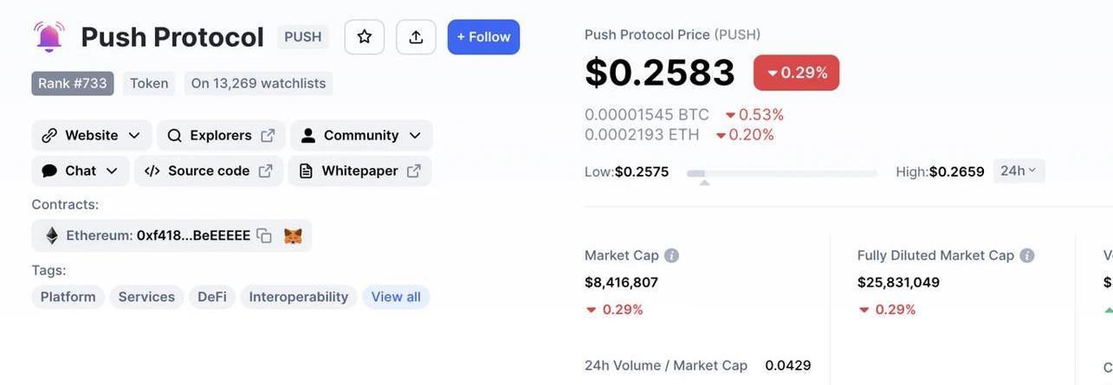
Task: Change the 24h range selector
Action: [1018, 171]
